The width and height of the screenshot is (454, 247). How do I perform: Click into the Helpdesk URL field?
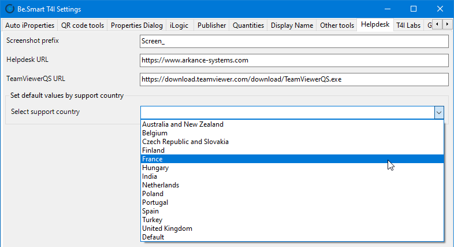294,60
